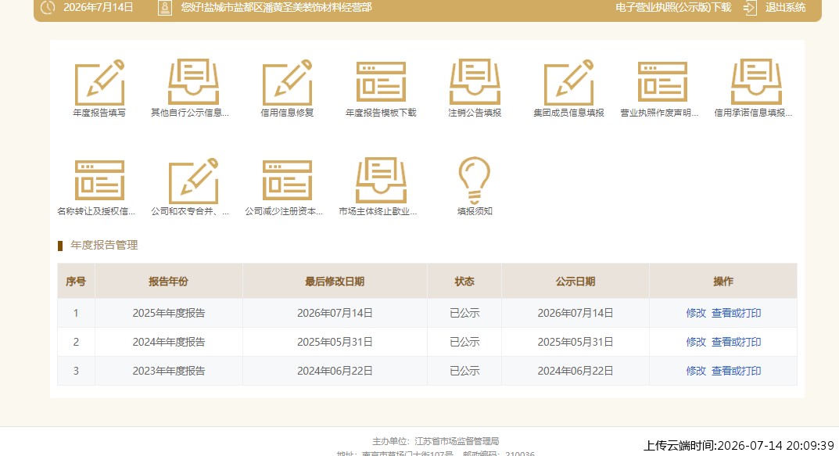This screenshot has height=456, width=839.
Task: Open 其他自行公示信息 icon
Action: click(x=193, y=82)
